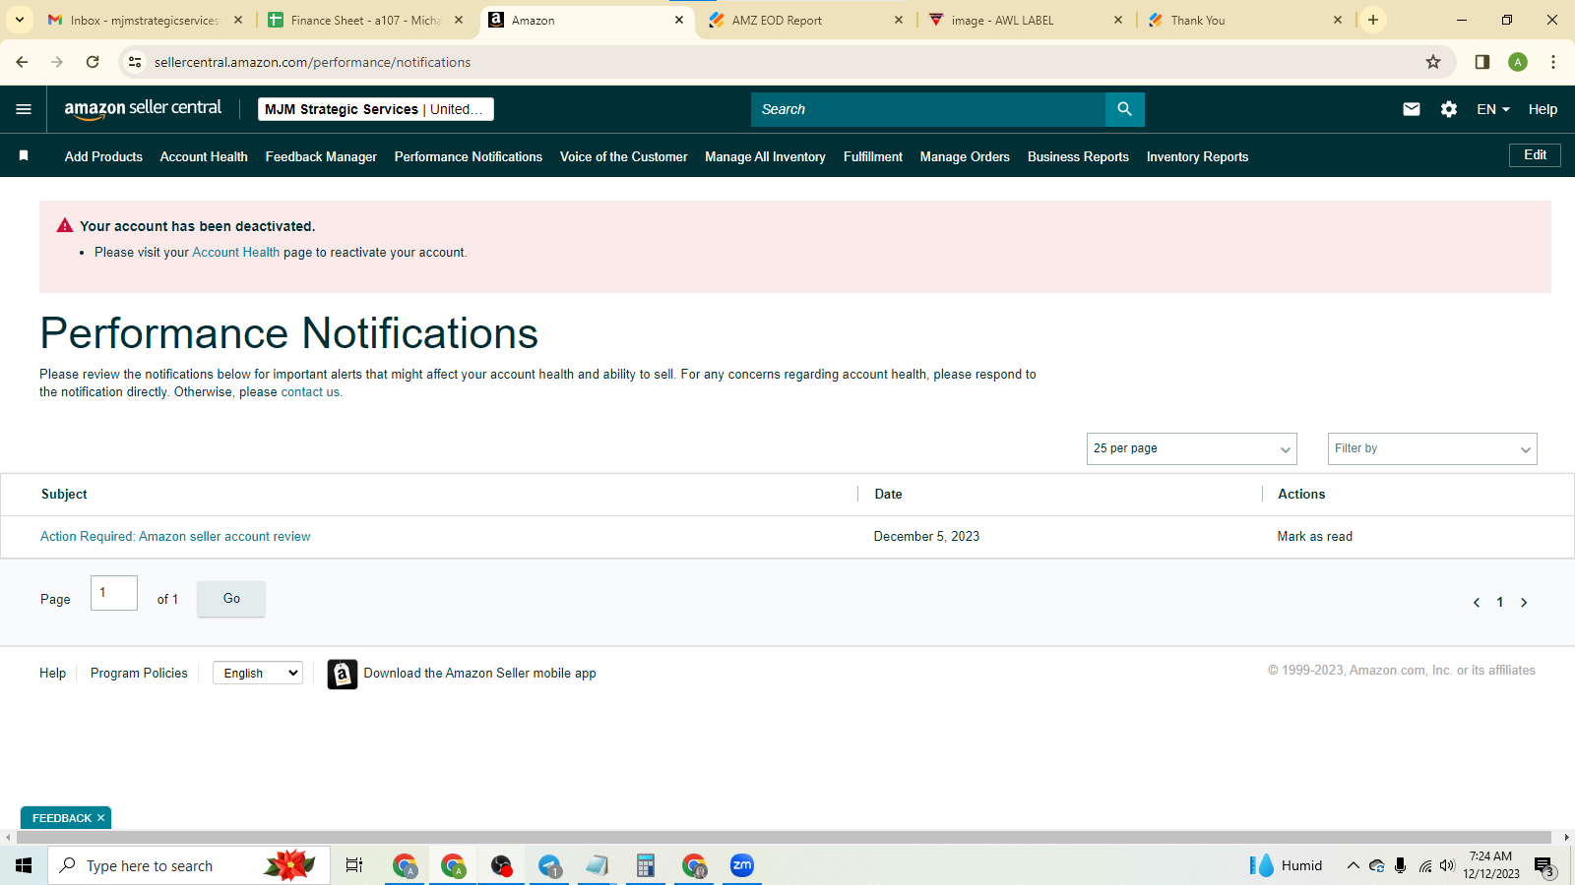Open Telegram from the taskbar
1575x885 pixels.
point(549,865)
